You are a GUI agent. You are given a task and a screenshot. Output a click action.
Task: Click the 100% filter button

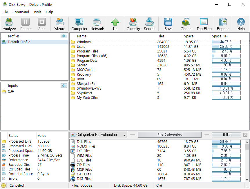click(227, 135)
